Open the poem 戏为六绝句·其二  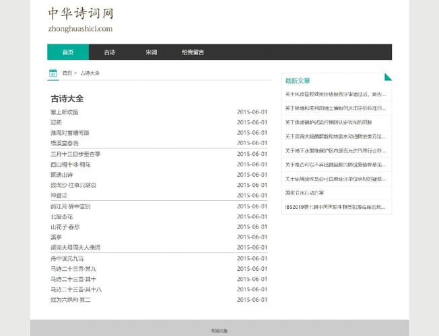[x=71, y=300]
